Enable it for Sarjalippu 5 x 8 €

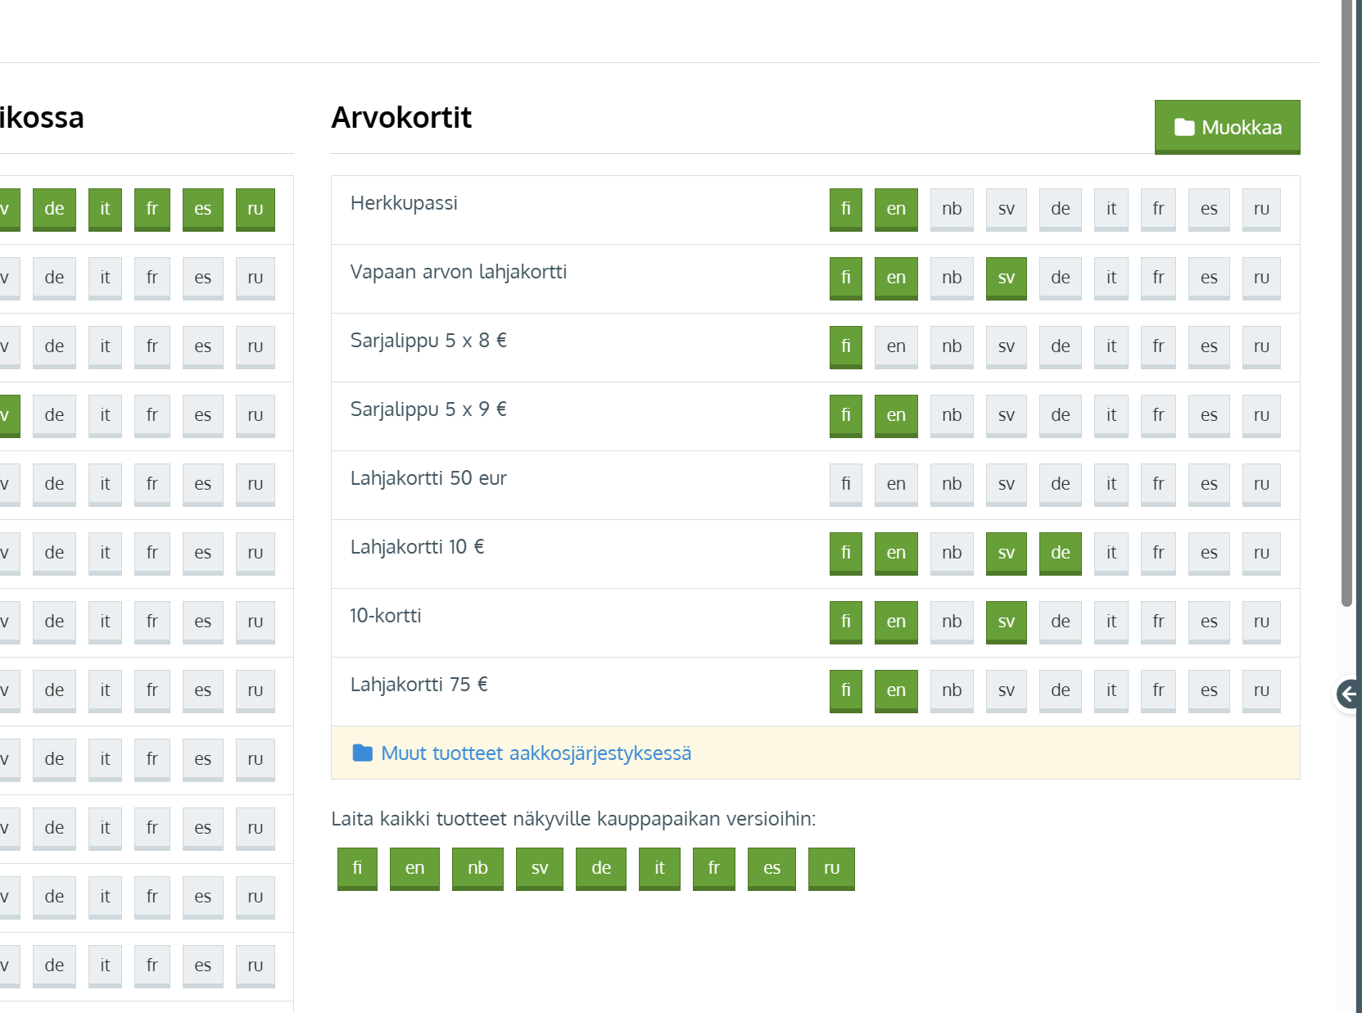pos(1111,347)
